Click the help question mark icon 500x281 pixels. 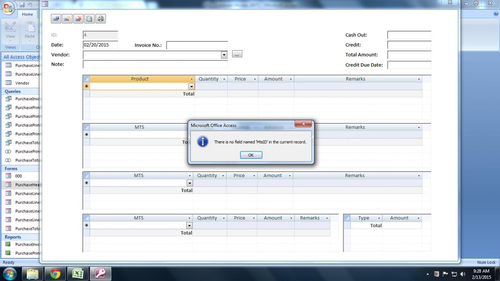point(496,14)
